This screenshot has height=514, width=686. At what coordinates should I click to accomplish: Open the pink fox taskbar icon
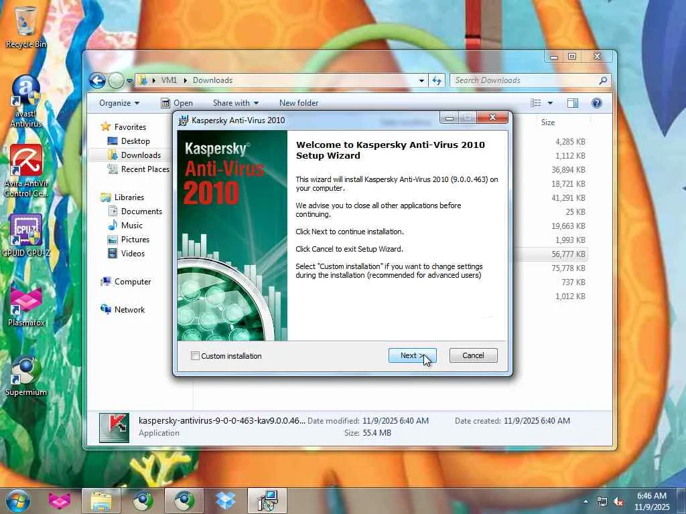tap(60, 501)
